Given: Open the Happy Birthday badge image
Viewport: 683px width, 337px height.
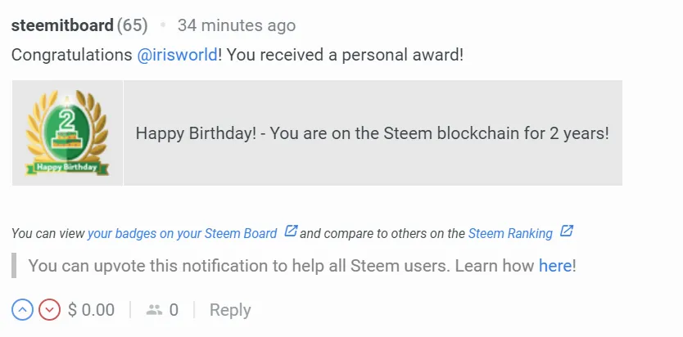Looking at the screenshot, I should [x=67, y=133].
